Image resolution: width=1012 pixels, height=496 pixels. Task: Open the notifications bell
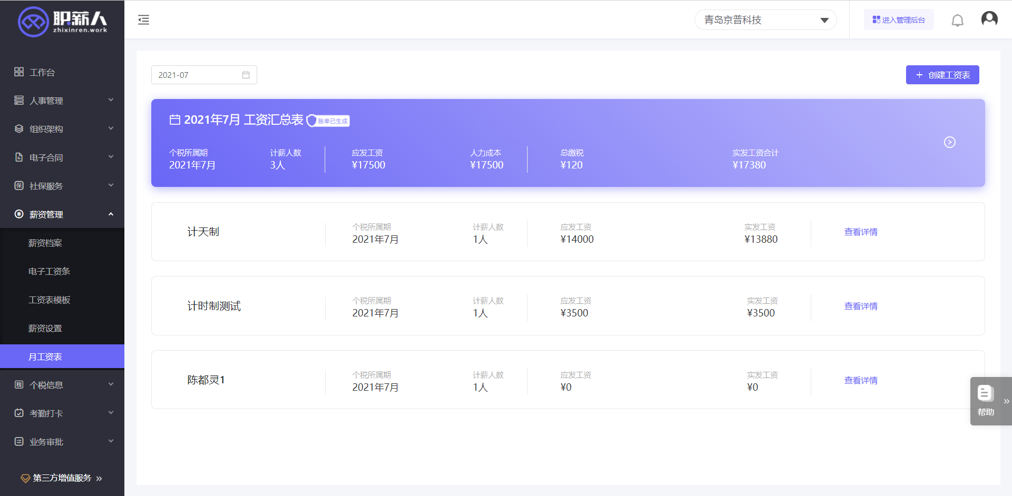(957, 20)
